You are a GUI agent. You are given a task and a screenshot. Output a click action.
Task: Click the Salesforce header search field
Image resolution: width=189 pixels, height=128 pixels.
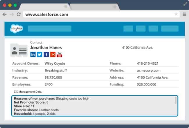click(x=49, y=28)
